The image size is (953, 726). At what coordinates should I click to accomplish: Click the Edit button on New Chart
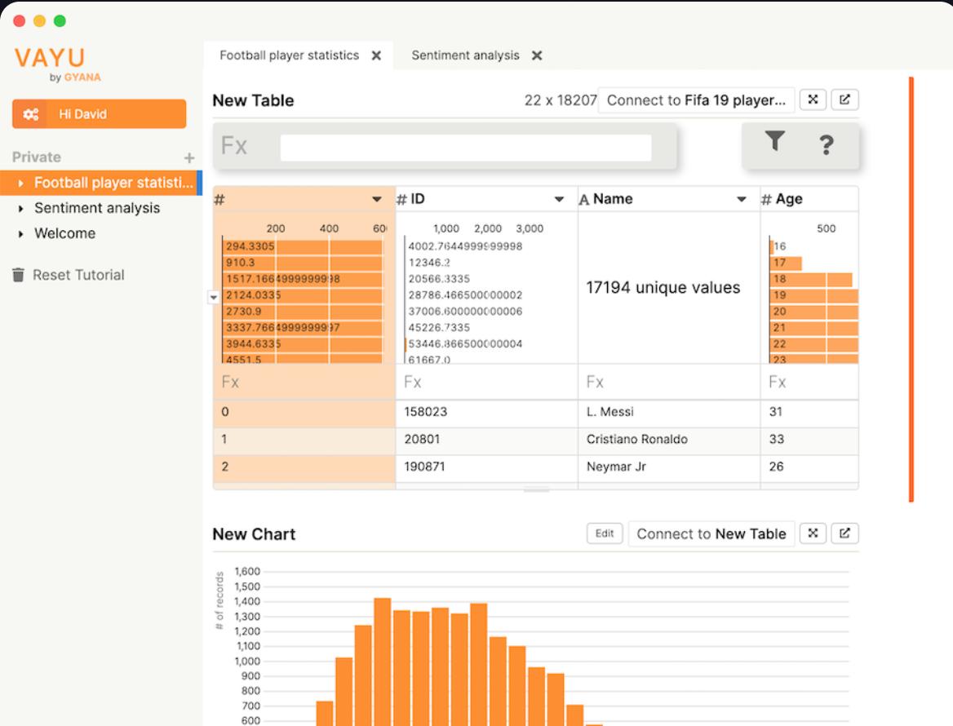pos(605,533)
